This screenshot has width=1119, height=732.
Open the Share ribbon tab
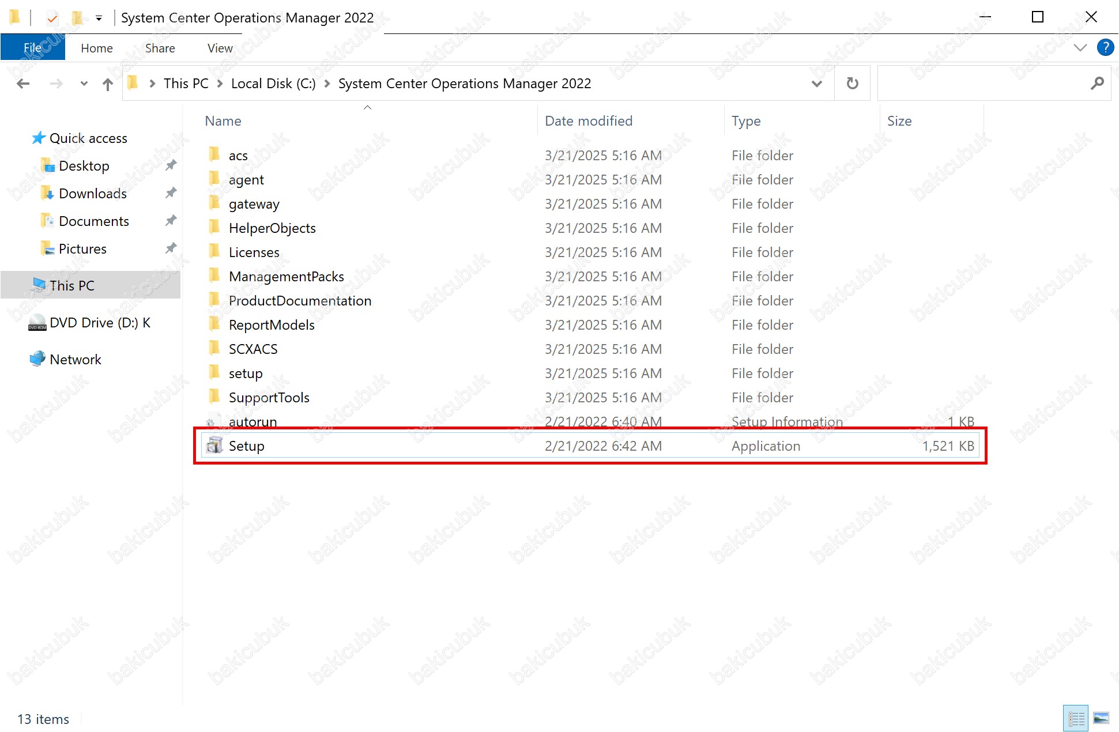[160, 48]
